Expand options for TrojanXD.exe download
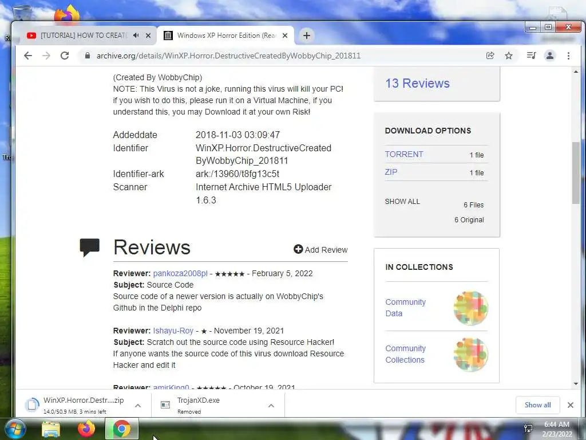586x440 pixels. 271,406
